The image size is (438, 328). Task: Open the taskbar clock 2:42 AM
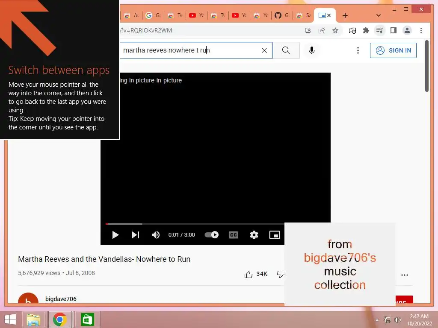point(419,320)
